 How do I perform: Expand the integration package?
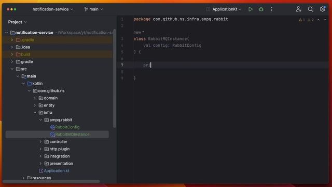point(40,156)
